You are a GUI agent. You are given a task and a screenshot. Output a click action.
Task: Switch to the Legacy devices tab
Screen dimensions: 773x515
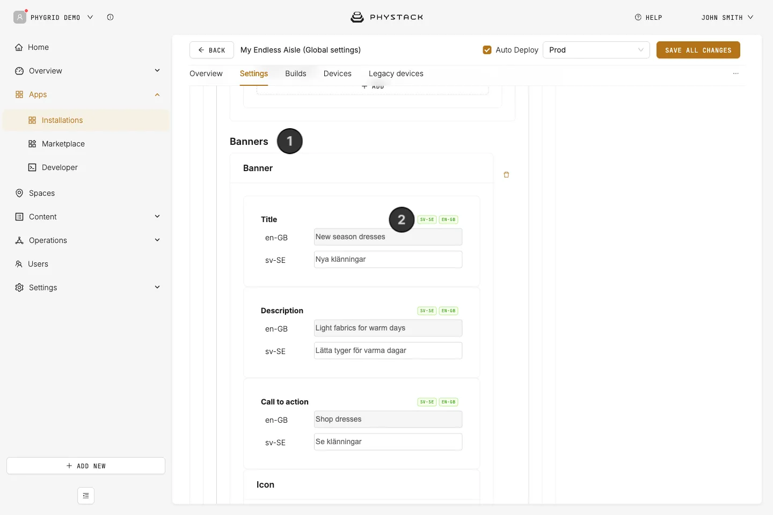pyautogui.click(x=396, y=73)
